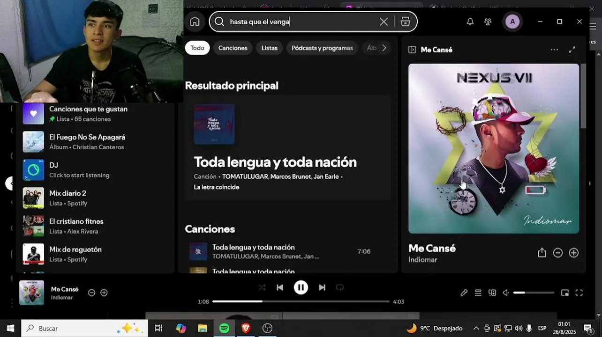This screenshot has width=602, height=337.
Task: Select the 'Pódcasts y programas' filter chip
Action: coord(322,48)
